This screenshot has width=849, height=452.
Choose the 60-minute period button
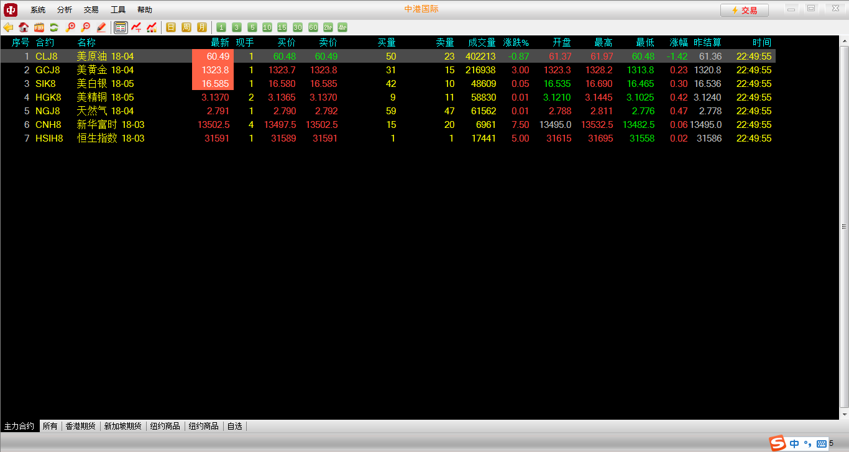pyautogui.click(x=313, y=27)
